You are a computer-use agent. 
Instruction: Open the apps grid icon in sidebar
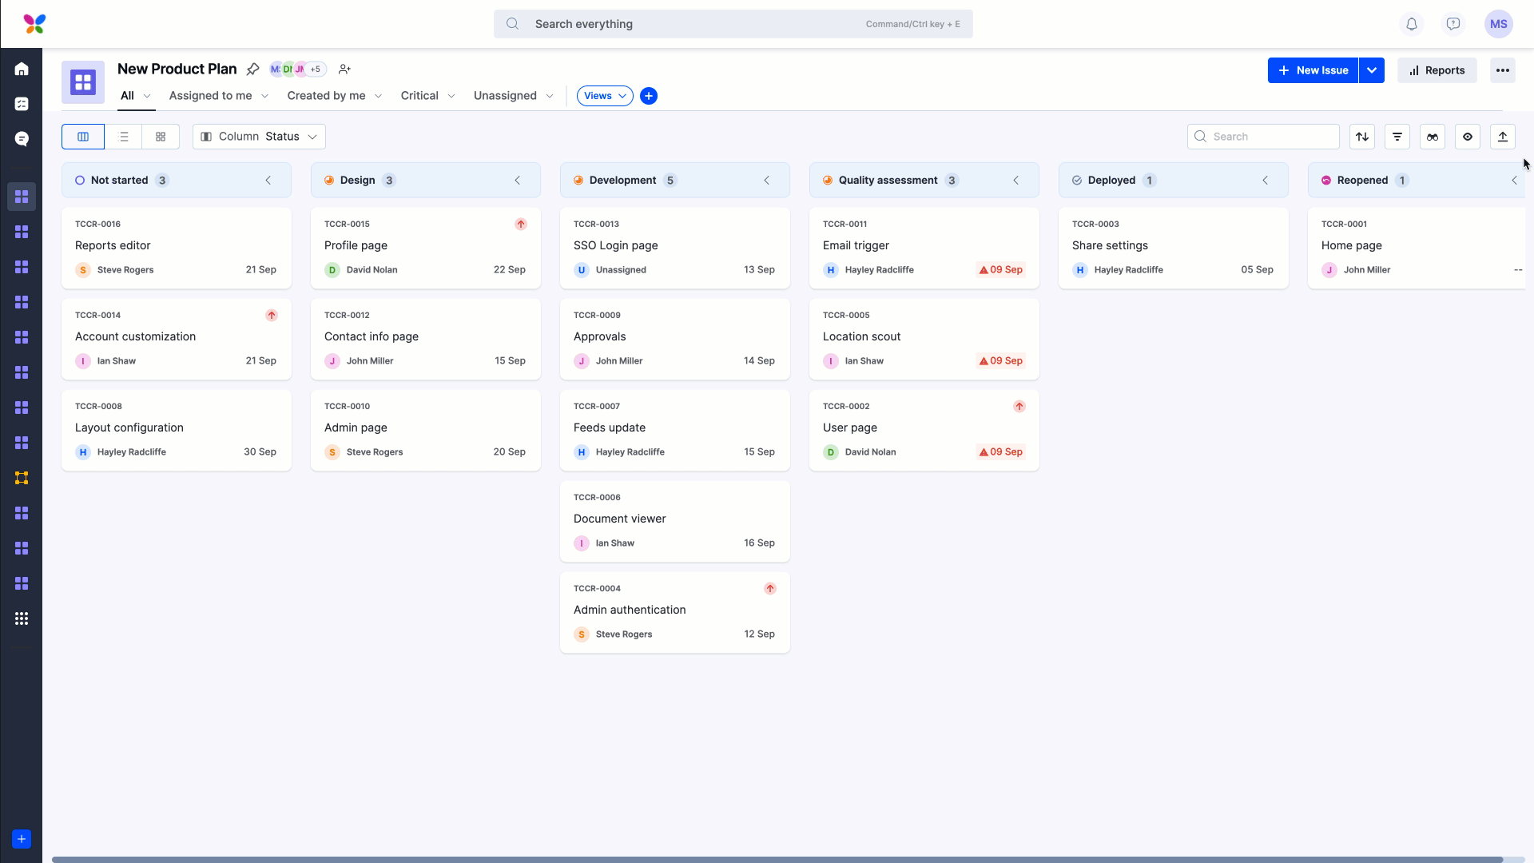pos(22,618)
